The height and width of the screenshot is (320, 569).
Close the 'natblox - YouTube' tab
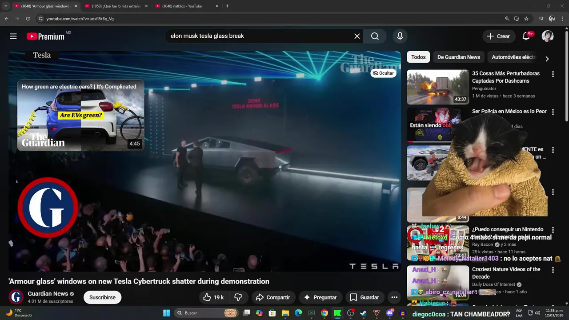pos(217,6)
